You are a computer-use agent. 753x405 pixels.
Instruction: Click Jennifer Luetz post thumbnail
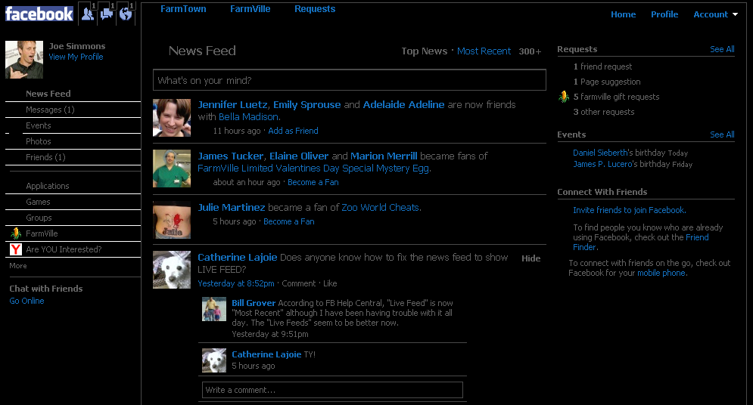(x=172, y=118)
